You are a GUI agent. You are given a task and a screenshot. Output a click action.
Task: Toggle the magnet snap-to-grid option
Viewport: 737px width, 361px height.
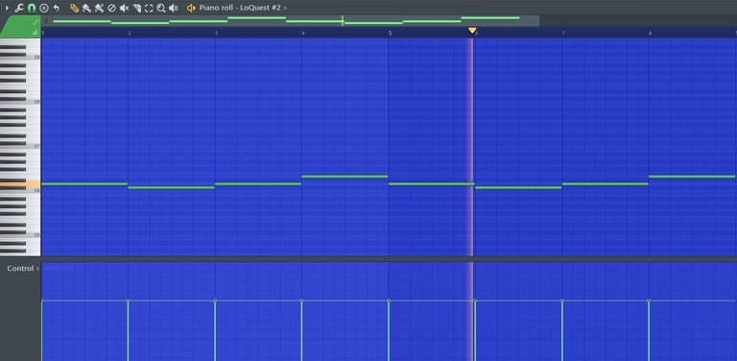tap(32, 8)
